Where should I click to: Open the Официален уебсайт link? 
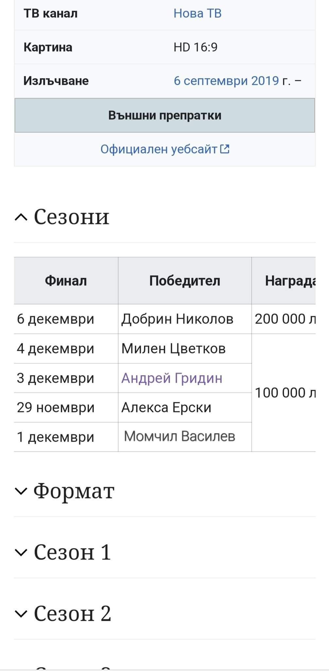(x=159, y=149)
